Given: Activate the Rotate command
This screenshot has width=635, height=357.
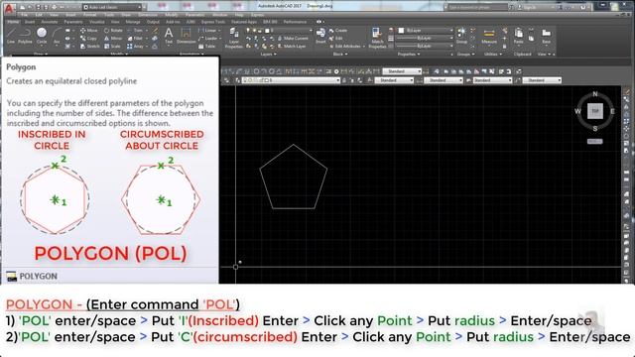Looking at the screenshot, I should pos(113,31).
